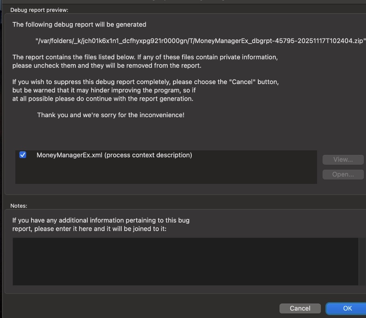The width and height of the screenshot is (366, 318).
Task: Click the 'please do continue with the report generation' line
Action: click(103, 99)
